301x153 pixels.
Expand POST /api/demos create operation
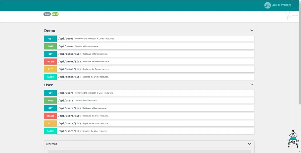pos(66,46)
